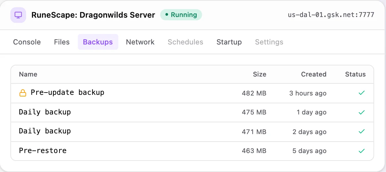Image resolution: width=386 pixels, height=172 pixels.
Task: Go to the Schedules tab
Action: click(185, 42)
